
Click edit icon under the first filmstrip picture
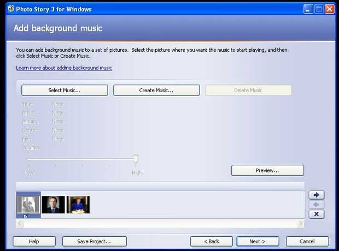[26, 216]
